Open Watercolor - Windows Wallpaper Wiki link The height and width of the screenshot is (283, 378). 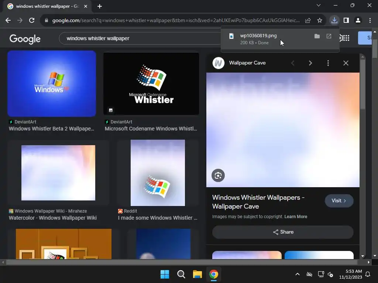coord(52,218)
